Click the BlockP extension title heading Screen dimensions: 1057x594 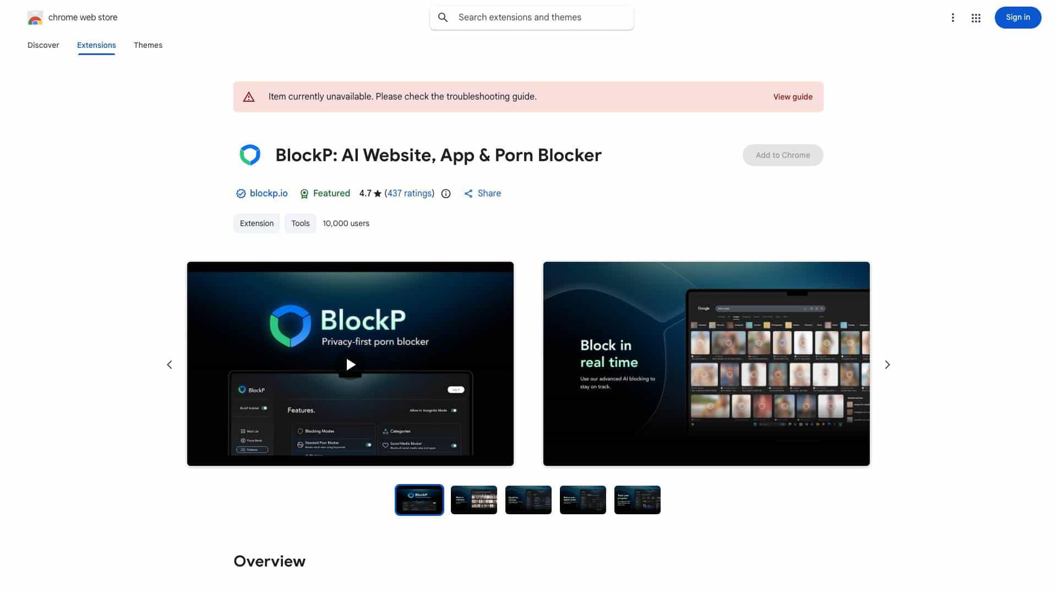438,155
